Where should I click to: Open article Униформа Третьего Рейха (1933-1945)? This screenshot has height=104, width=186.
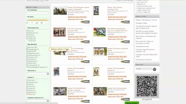click(x=147, y=56)
